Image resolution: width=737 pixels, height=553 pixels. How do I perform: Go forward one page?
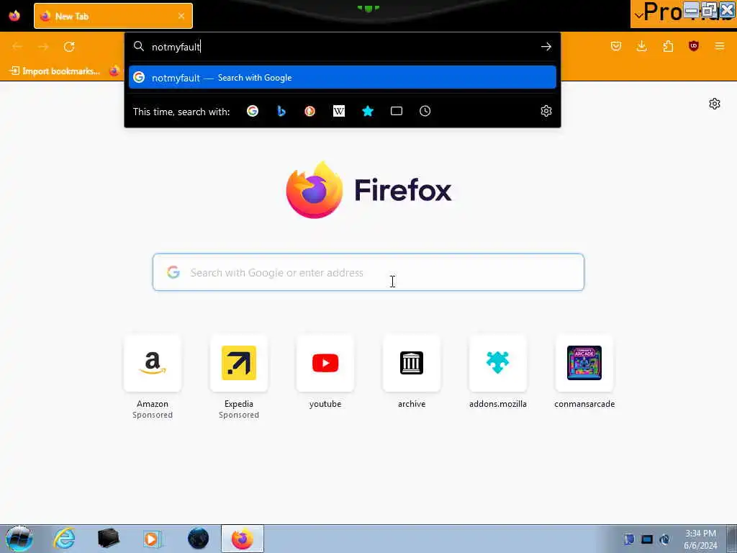tap(43, 47)
